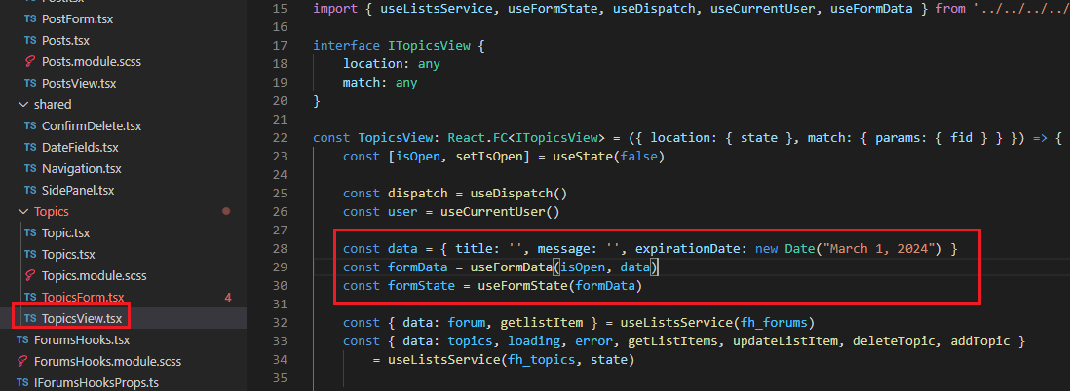Click line number 22 in the gutter
Viewport: 1070px width, 391px height.
point(280,138)
